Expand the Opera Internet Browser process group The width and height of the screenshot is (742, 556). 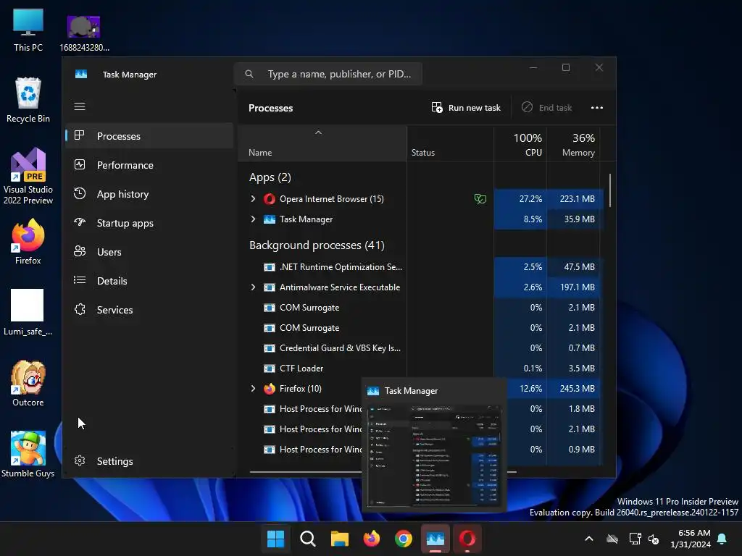(x=253, y=199)
